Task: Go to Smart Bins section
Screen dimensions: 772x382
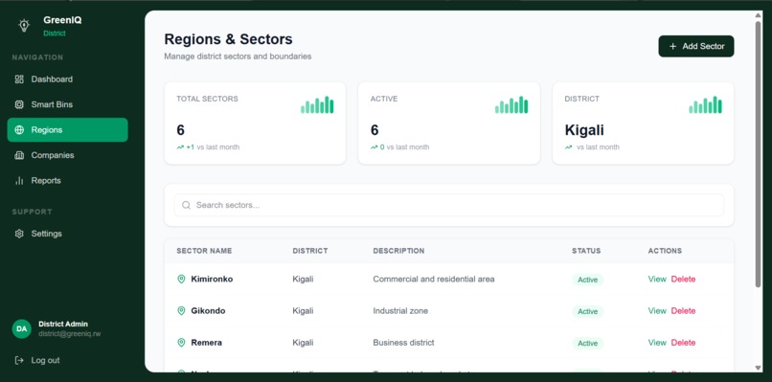Action: click(67, 104)
